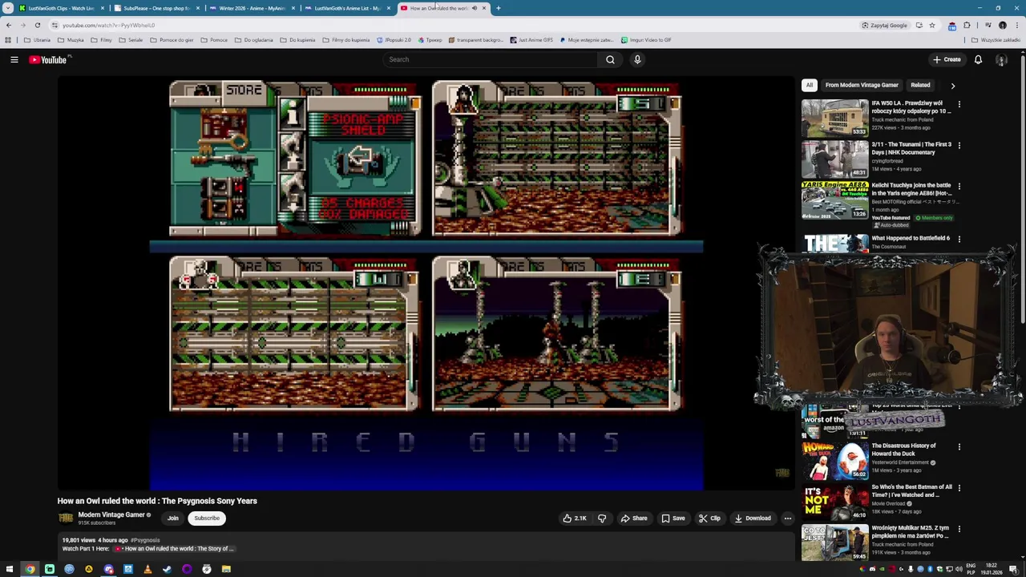Share this video
This screenshot has height=577, width=1026.
pyautogui.click(x=634, y=518)
